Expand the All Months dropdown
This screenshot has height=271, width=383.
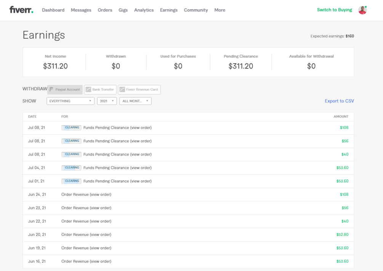[x=135, y=101]
